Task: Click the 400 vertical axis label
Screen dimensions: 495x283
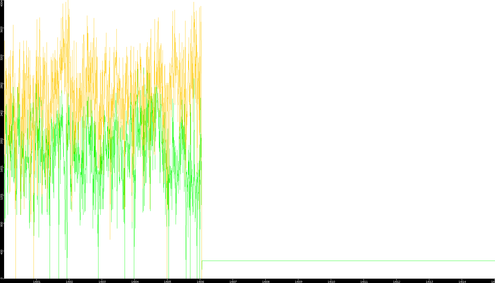Action: 2,251
